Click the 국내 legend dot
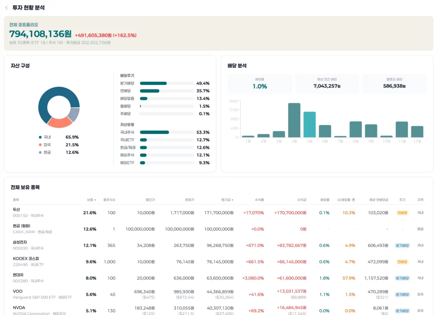This screenshot has width=437, height=315. pos(40,137)
